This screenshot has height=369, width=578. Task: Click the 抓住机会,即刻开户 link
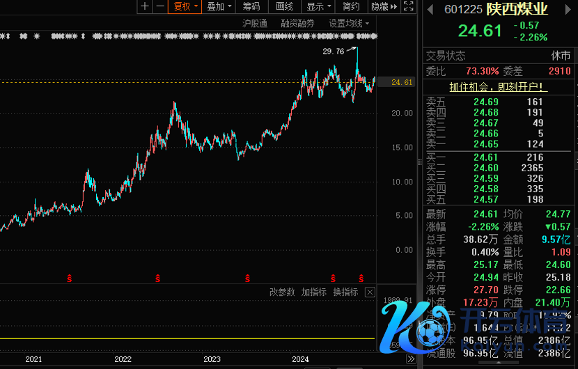(498, 87)
